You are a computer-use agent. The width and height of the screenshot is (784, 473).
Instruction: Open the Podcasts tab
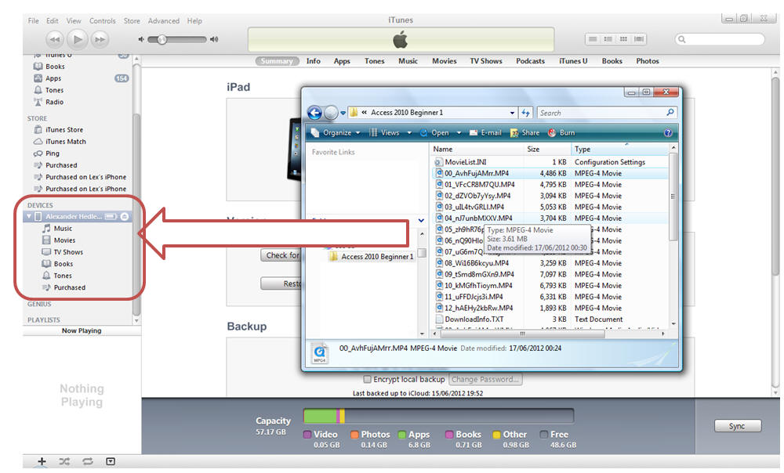531,61
